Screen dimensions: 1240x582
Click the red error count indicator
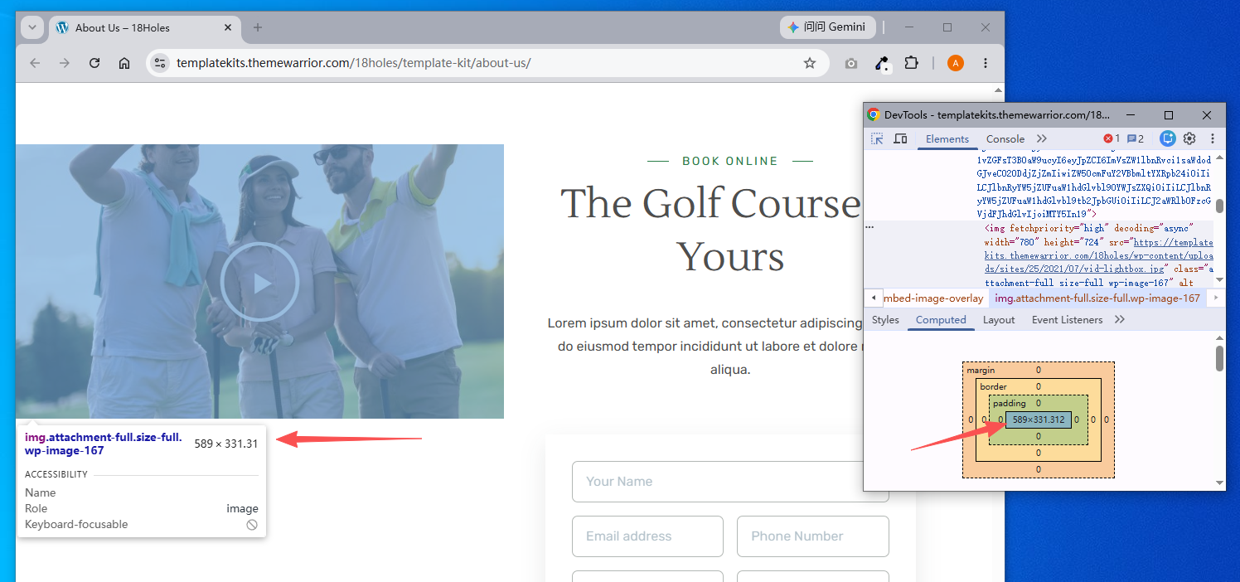pyautogui.click(x=1112, y=138)
